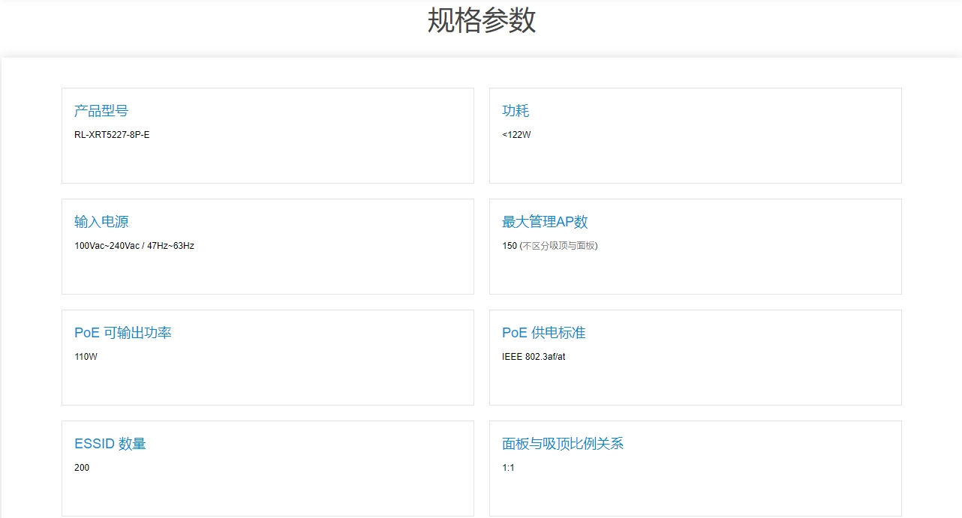Select the 产品型号 label
Viewport: 962px width, 518px height.
(101, 111)
